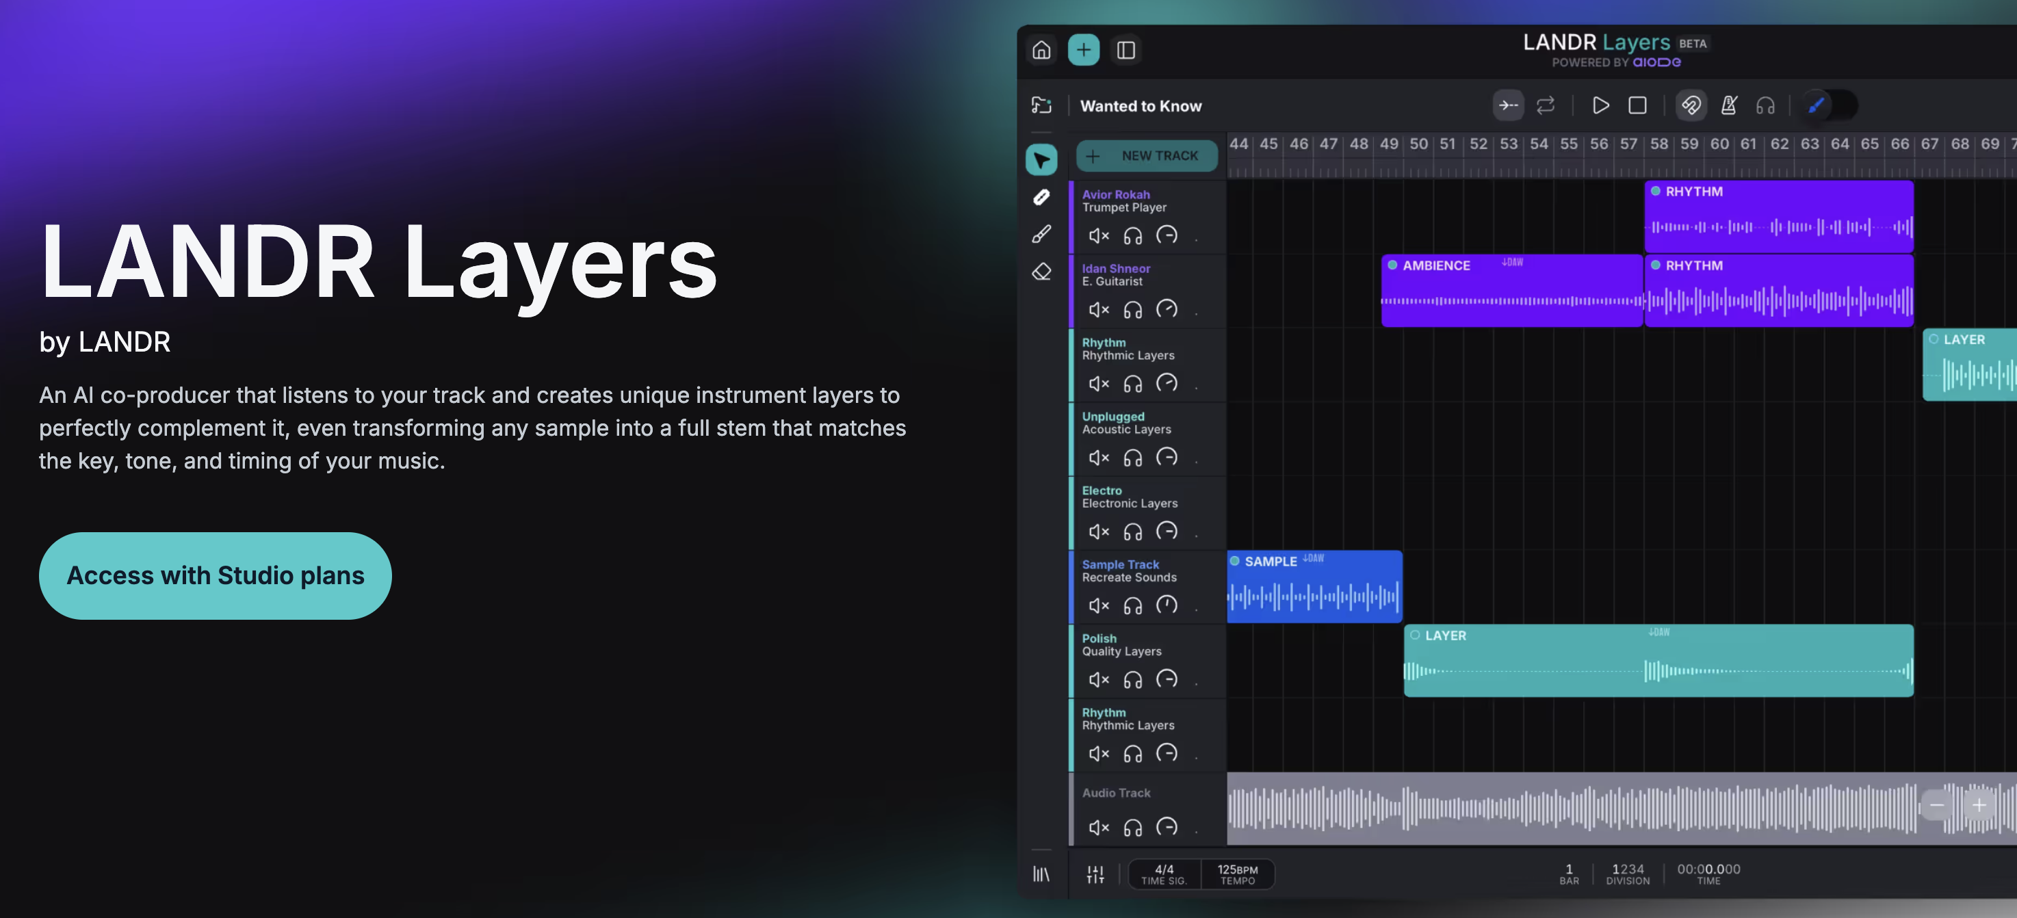Open the project icon beside Wanted to Know
This screenshot has width=2017, height=918.
coord(1041,105)
